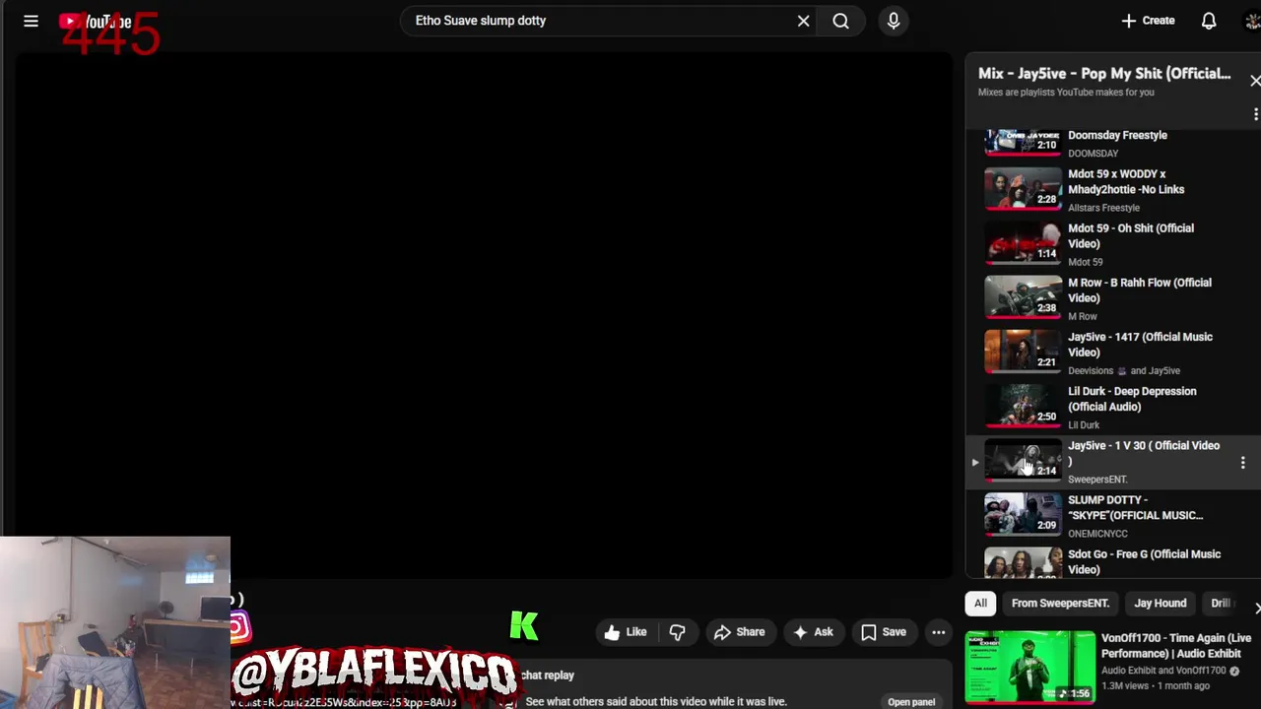This screenshot has height=709, width=1261.
Task: Start voice search with microphone
Action: tap(894, 21)
